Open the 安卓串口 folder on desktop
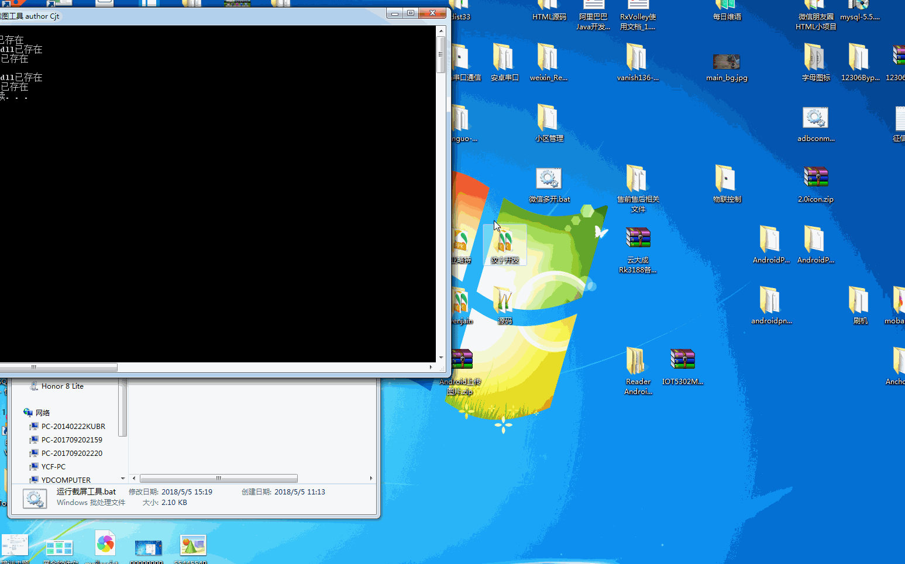The image size is (905, 564). coord(504,63)
